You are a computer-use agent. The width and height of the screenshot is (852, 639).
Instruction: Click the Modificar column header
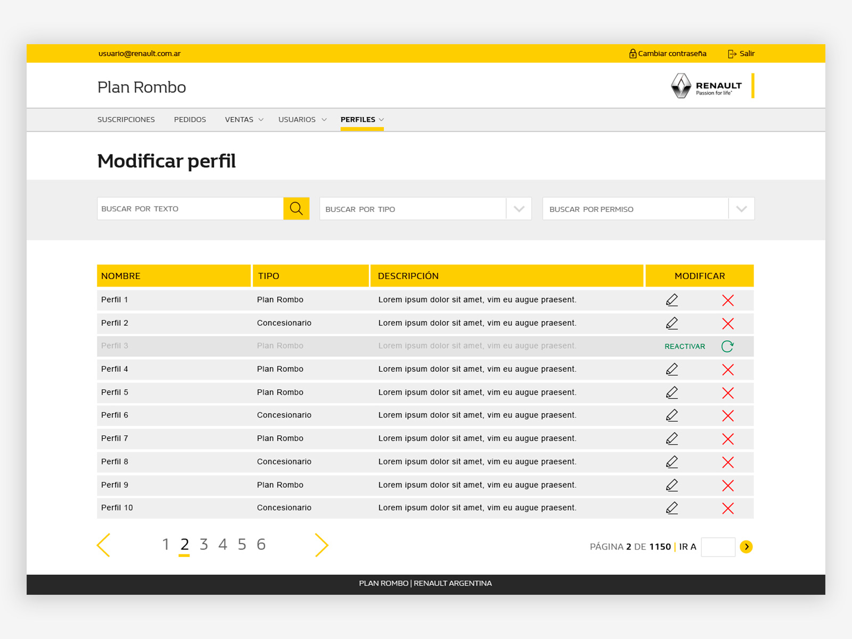click(x=700, y=276)
